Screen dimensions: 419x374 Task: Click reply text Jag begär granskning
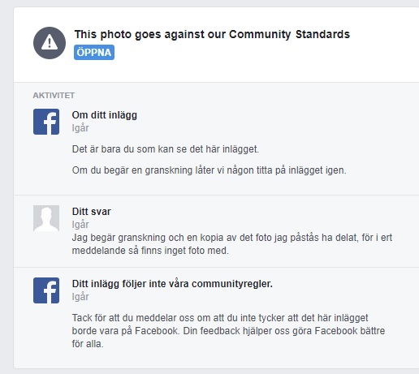(x=232, y=238)
